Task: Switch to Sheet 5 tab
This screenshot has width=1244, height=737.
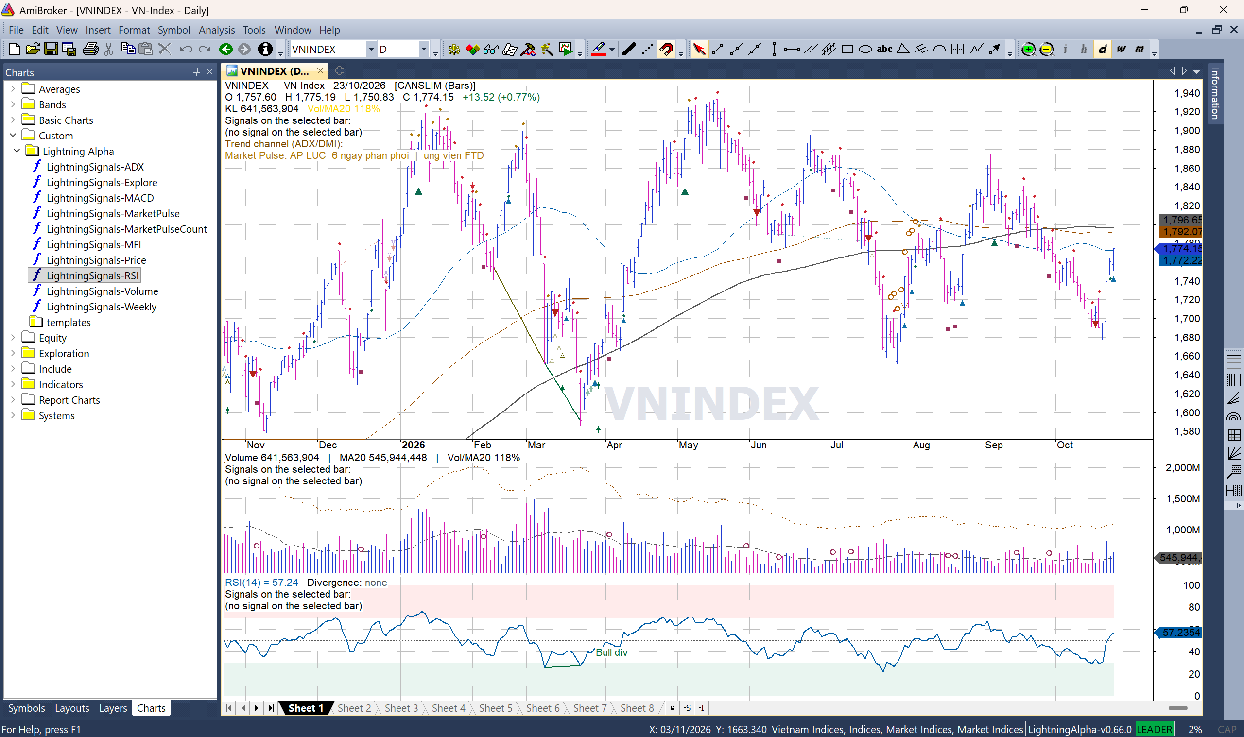Action: [x=496, y=708]
